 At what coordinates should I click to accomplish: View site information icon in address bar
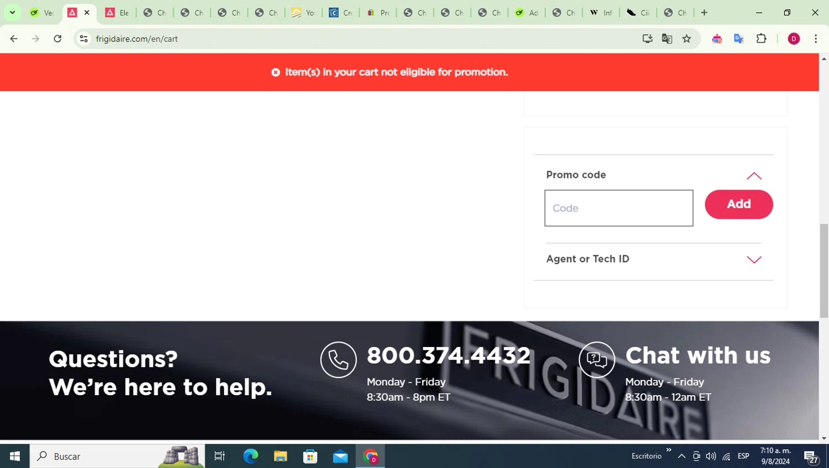click(x=83, y=39)
